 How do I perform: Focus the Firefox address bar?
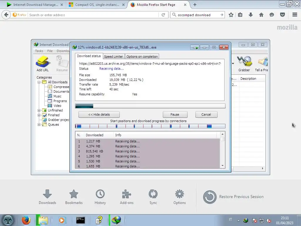(x=93, y=15)
